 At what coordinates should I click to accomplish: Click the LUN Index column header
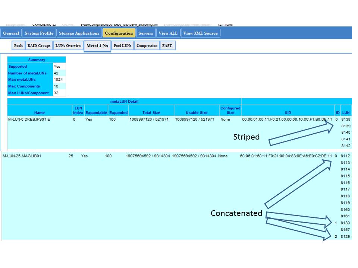point(78,111)
